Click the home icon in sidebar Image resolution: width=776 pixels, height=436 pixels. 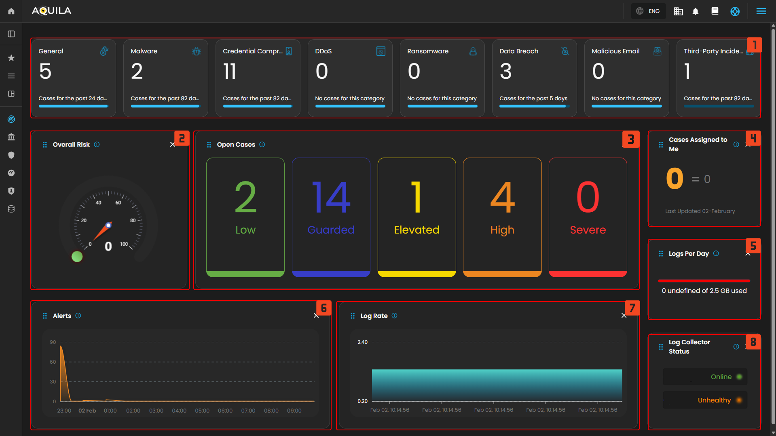[x=11, y=11]
